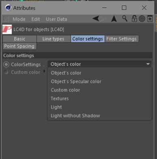Select Light without Shadow option
The height and width of the screenshot is (159, 157).
(x=75, y=115)
